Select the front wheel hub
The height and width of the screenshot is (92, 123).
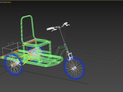point(74,68)
